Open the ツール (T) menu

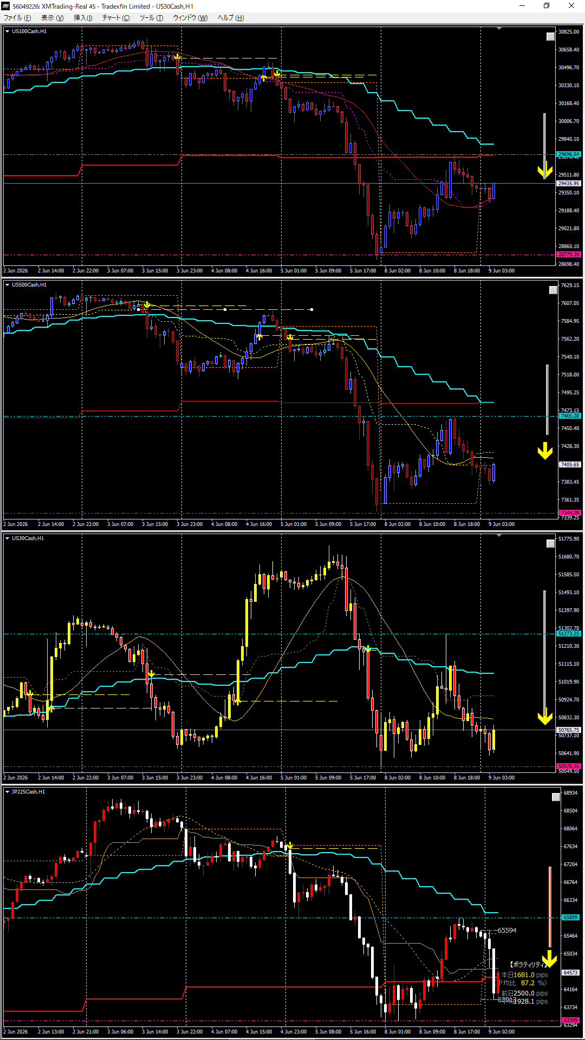coord(151,18)
